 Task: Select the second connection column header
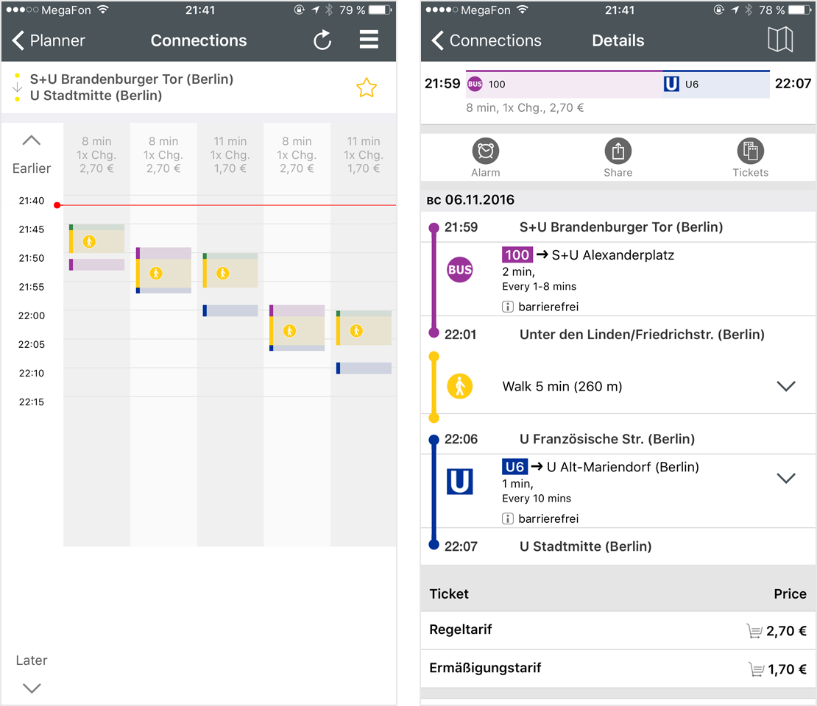click(163, 154)
